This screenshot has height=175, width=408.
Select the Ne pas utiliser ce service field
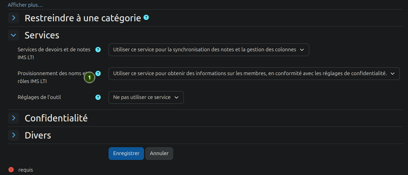(146, 97)
